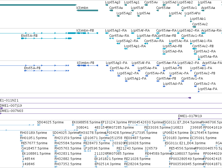Click transcript Cpr65Au-RA
The image size is (222, 168).
click(119, 36)
